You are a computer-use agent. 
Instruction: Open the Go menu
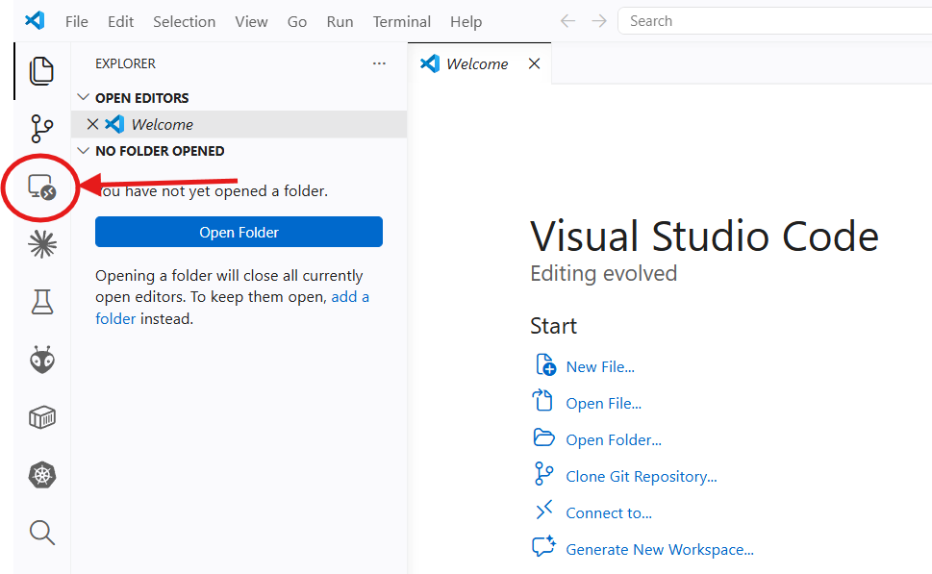297,21
